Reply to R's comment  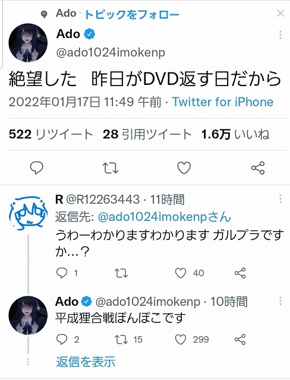tap(62, 273)
